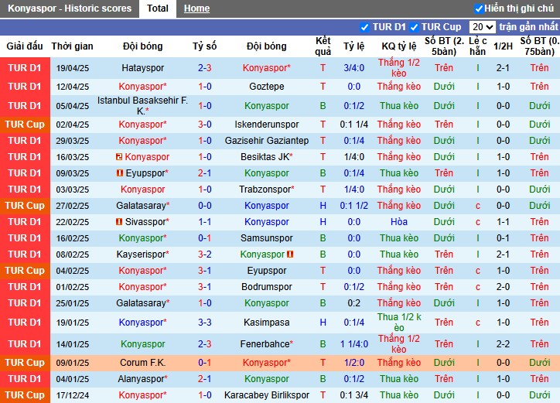Screen dimensions: 560x403
Task: Open Iskenderunspor team link
Action: pos(267,125)
